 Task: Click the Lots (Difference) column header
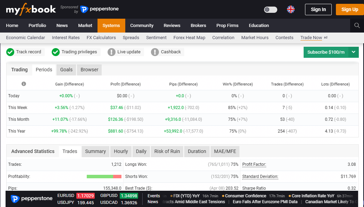pos(336,84)
